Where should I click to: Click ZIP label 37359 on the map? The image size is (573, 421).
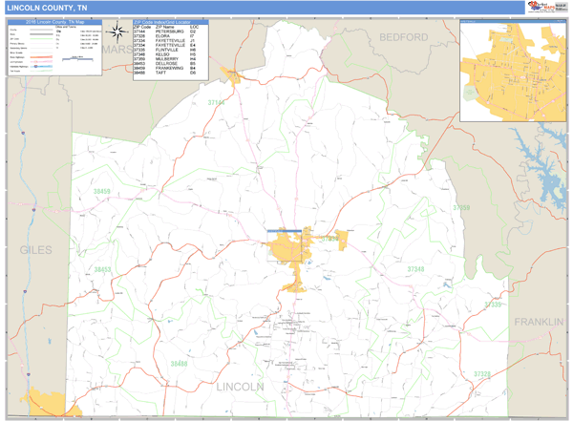(x=461, y=207)
